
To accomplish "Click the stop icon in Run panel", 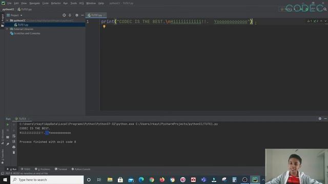I will pos(8,130).
